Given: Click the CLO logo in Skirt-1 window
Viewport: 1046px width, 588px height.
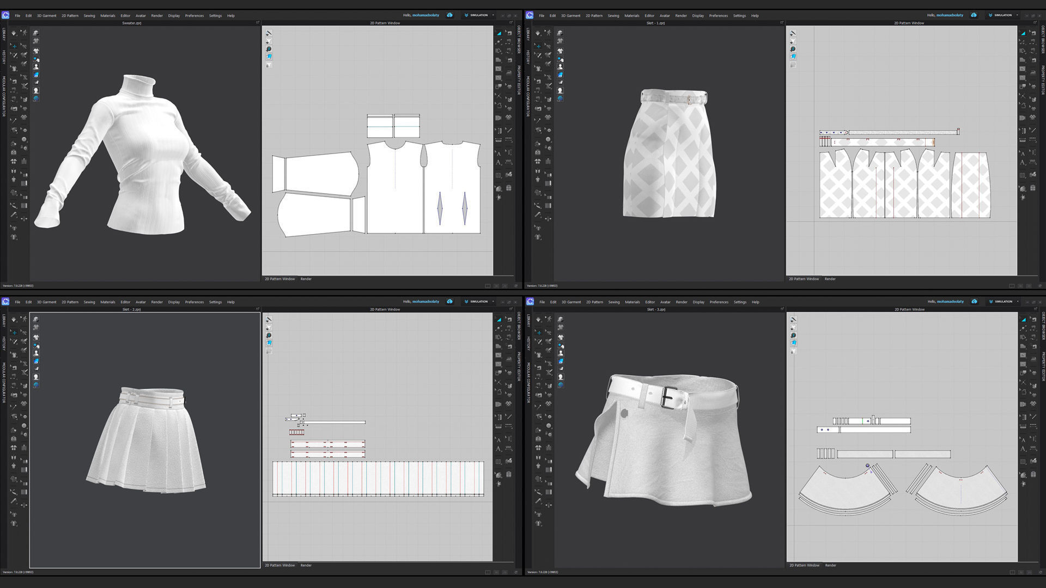Looking at the screenshot, I should (x=530, y=15).
